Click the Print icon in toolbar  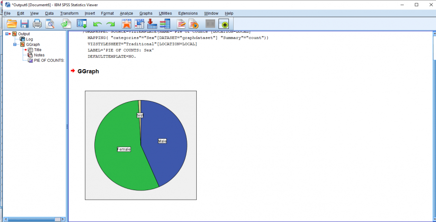click(37, 23)
